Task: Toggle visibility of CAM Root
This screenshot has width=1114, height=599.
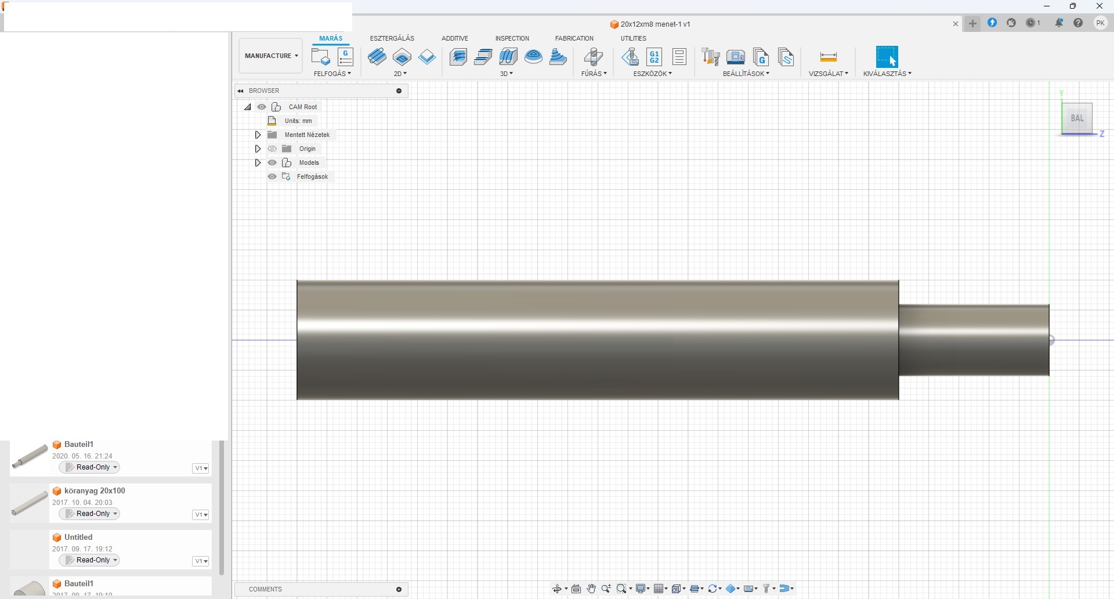Action: pyautogui.click(x=262, y=107)
